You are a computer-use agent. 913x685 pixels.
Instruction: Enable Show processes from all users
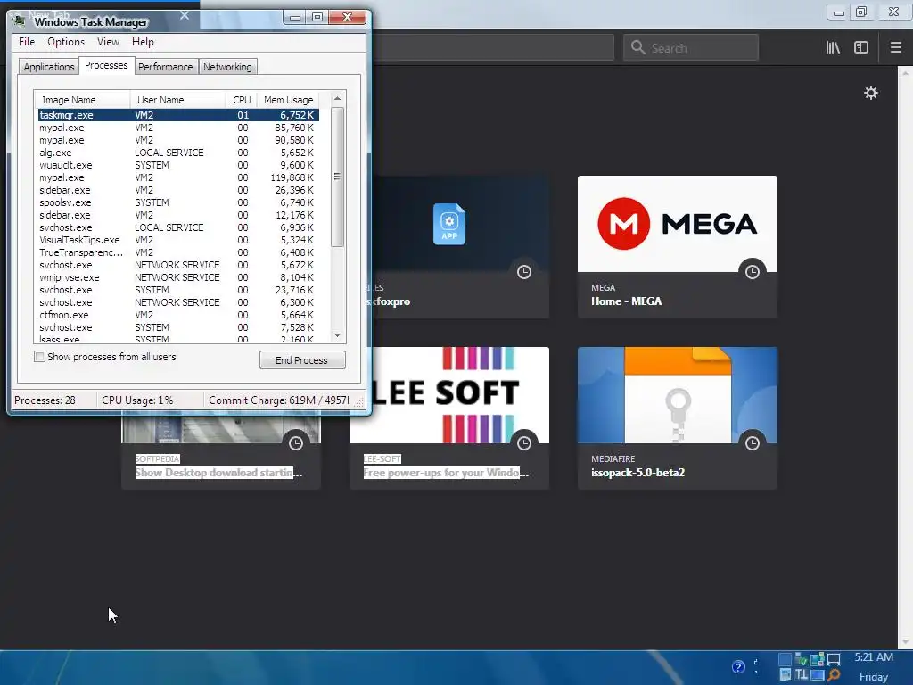[39, 357]
